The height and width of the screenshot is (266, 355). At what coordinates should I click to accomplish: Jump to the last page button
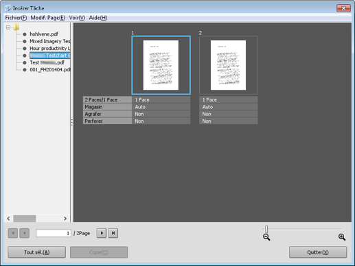pos(113,233)
